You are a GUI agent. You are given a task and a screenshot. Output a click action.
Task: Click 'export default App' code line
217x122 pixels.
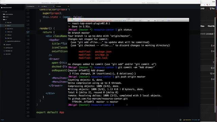coord(50,112)
